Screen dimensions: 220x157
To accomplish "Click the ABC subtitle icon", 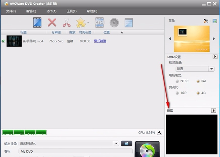I will (99, 23).
